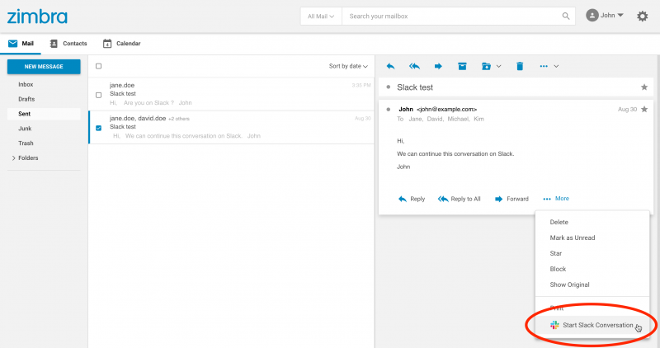Click the john@example.com sender address

(x=446, y=110)
